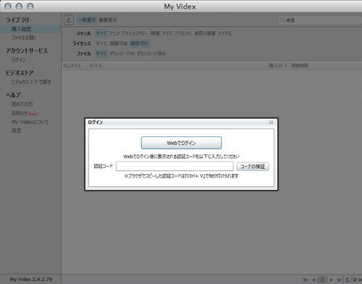Image resolution: width=362 pixels, height=284 pixels.
Task: Filter license by 視聴可能
Action: 118,43
